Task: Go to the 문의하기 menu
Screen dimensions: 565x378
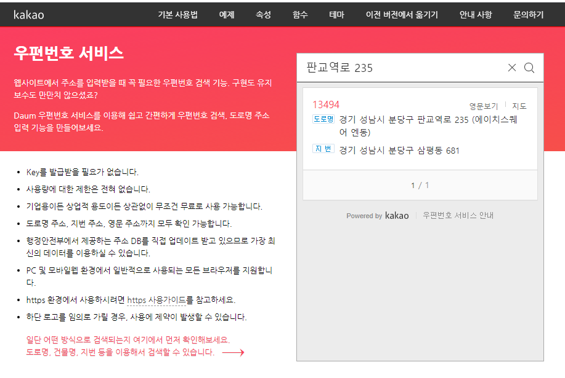Action: pyautogui.click(x=528, y=15)
